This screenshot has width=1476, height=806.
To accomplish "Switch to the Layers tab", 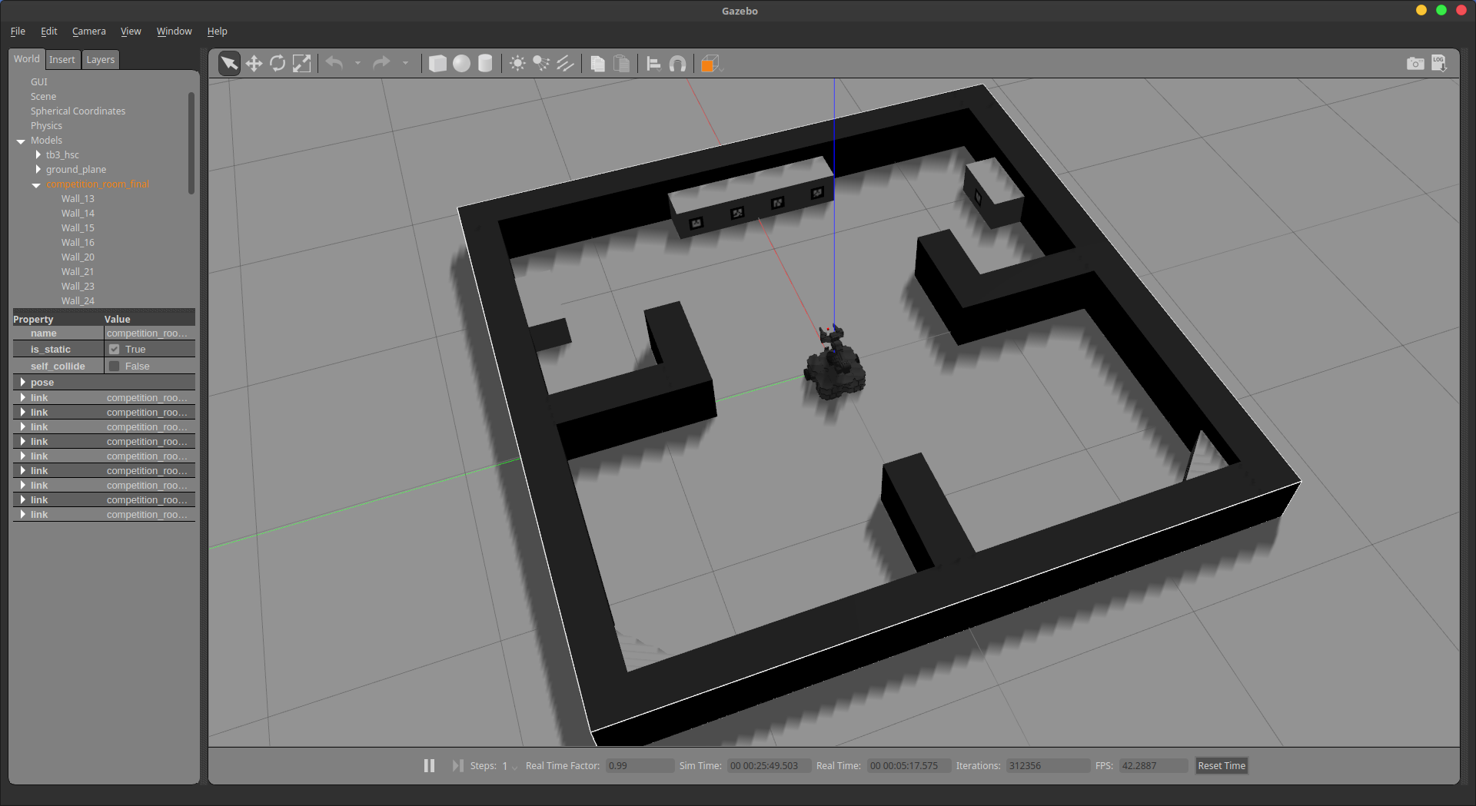I will [x=100, y=60].
